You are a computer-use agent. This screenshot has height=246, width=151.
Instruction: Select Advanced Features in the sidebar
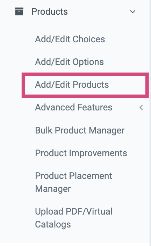point(74,107)
